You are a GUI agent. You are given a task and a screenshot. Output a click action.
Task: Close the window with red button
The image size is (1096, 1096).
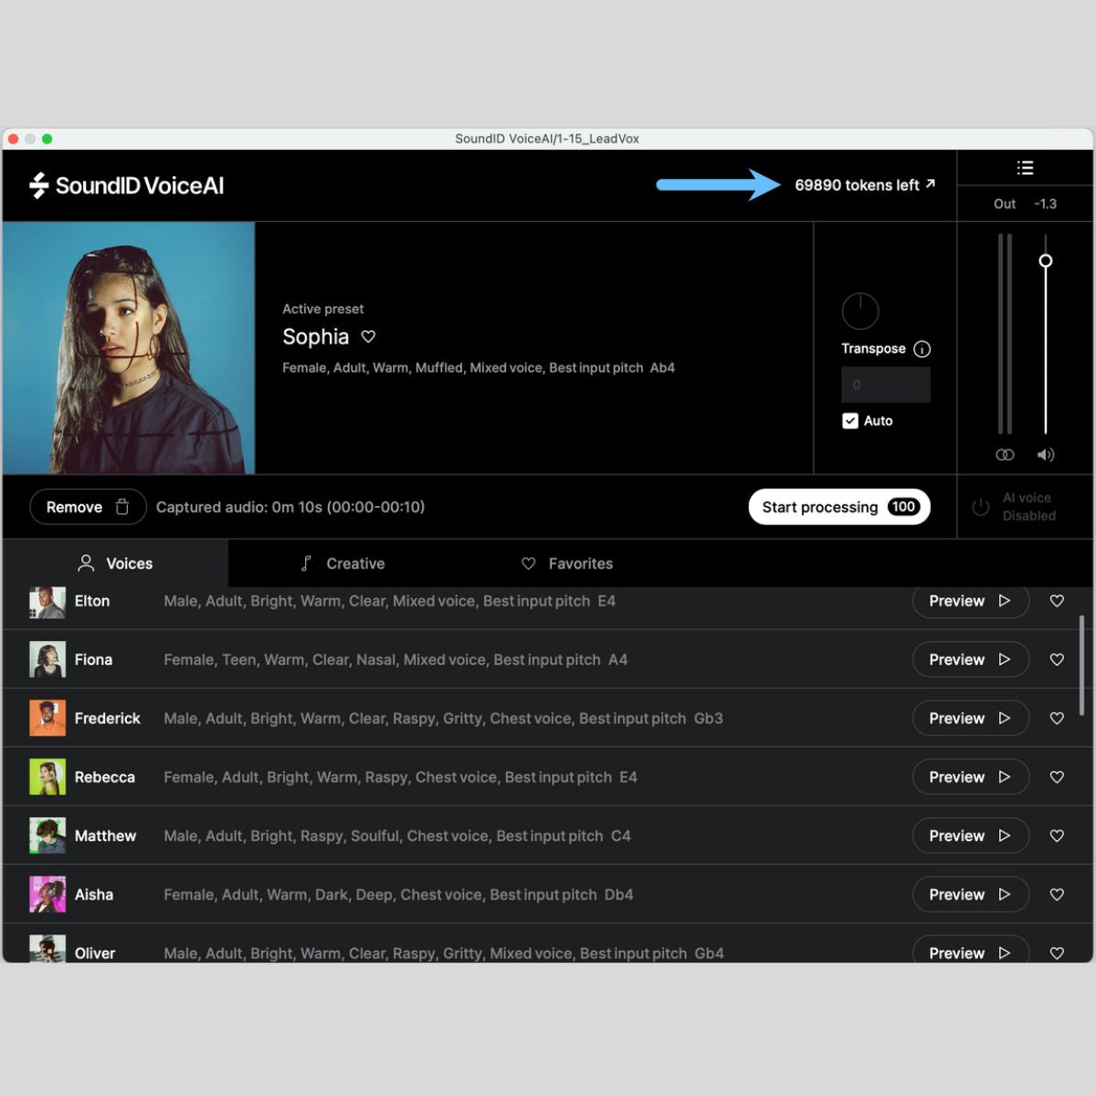pos(14,139)
